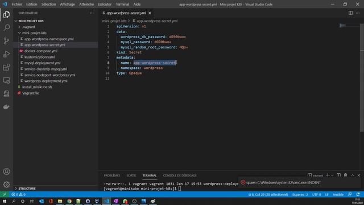
Task: Open errors and warnings count in status bar
Action: point(18,194)
